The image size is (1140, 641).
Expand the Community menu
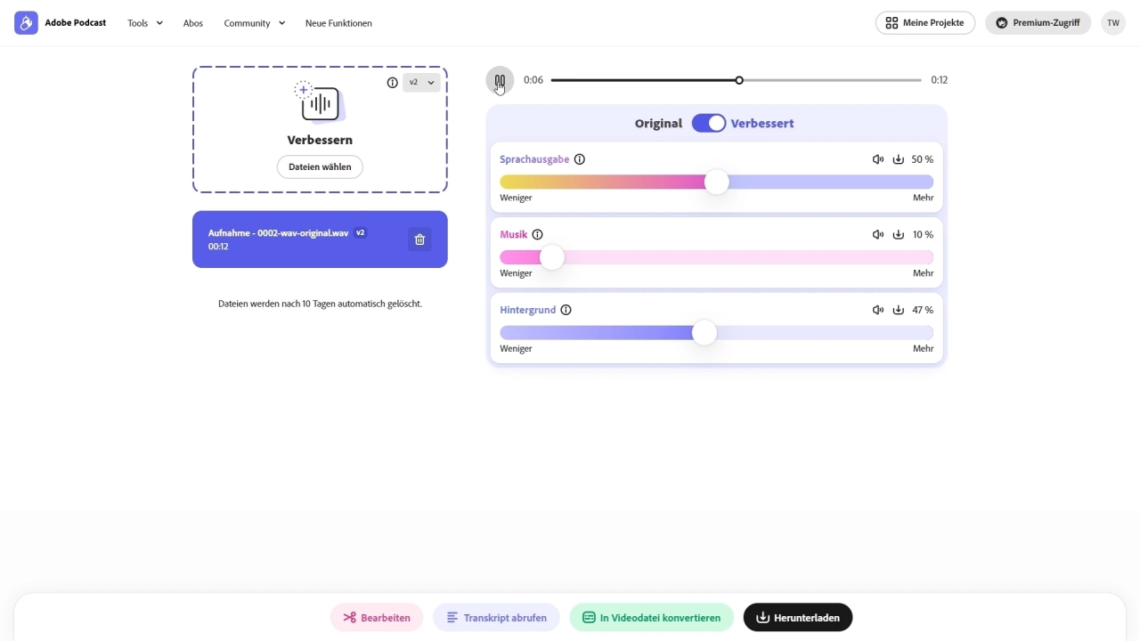click(x=255, y=23)
